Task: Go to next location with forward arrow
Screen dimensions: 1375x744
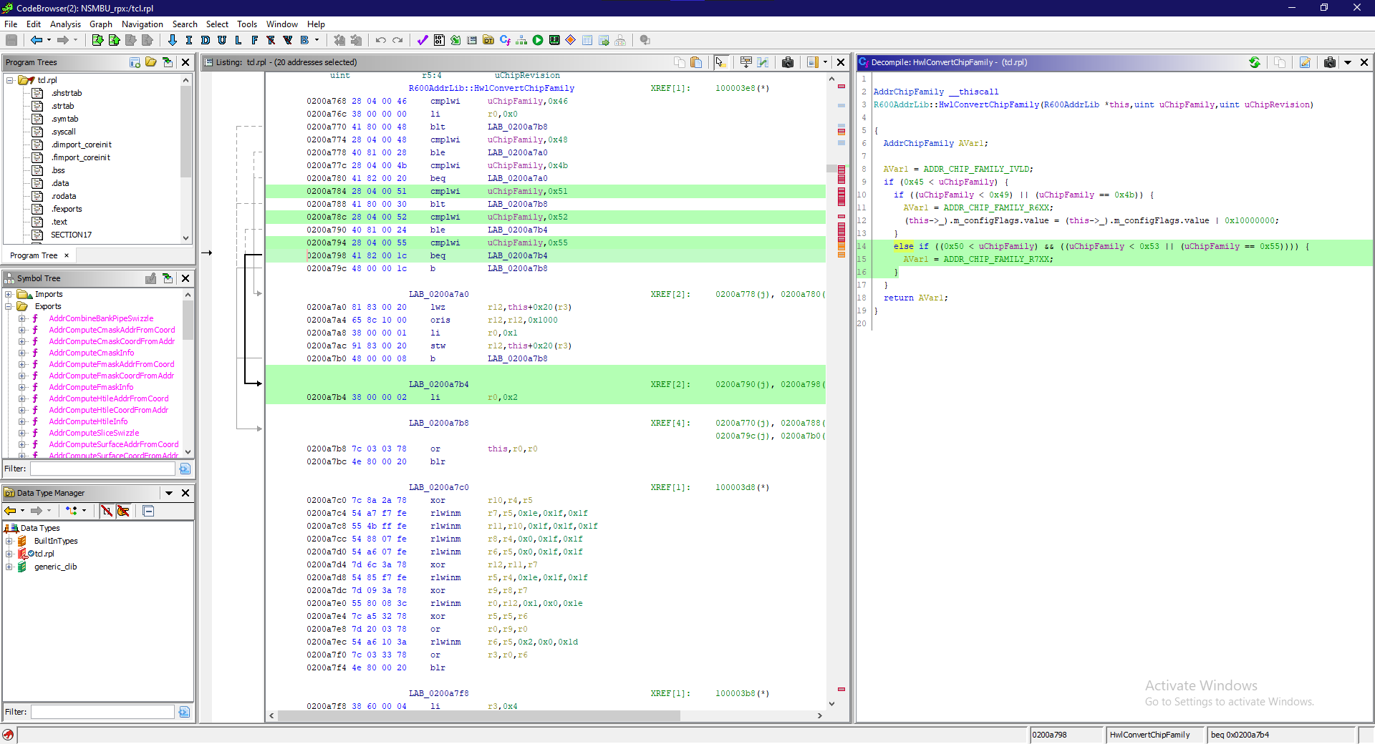Action: pos(62,41)
